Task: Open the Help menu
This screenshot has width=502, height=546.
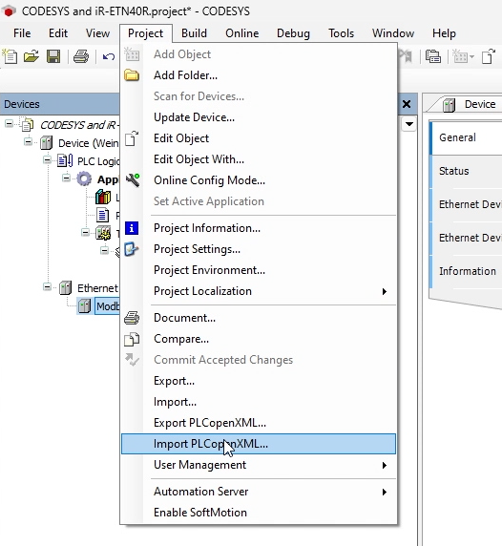Action: 444,33
